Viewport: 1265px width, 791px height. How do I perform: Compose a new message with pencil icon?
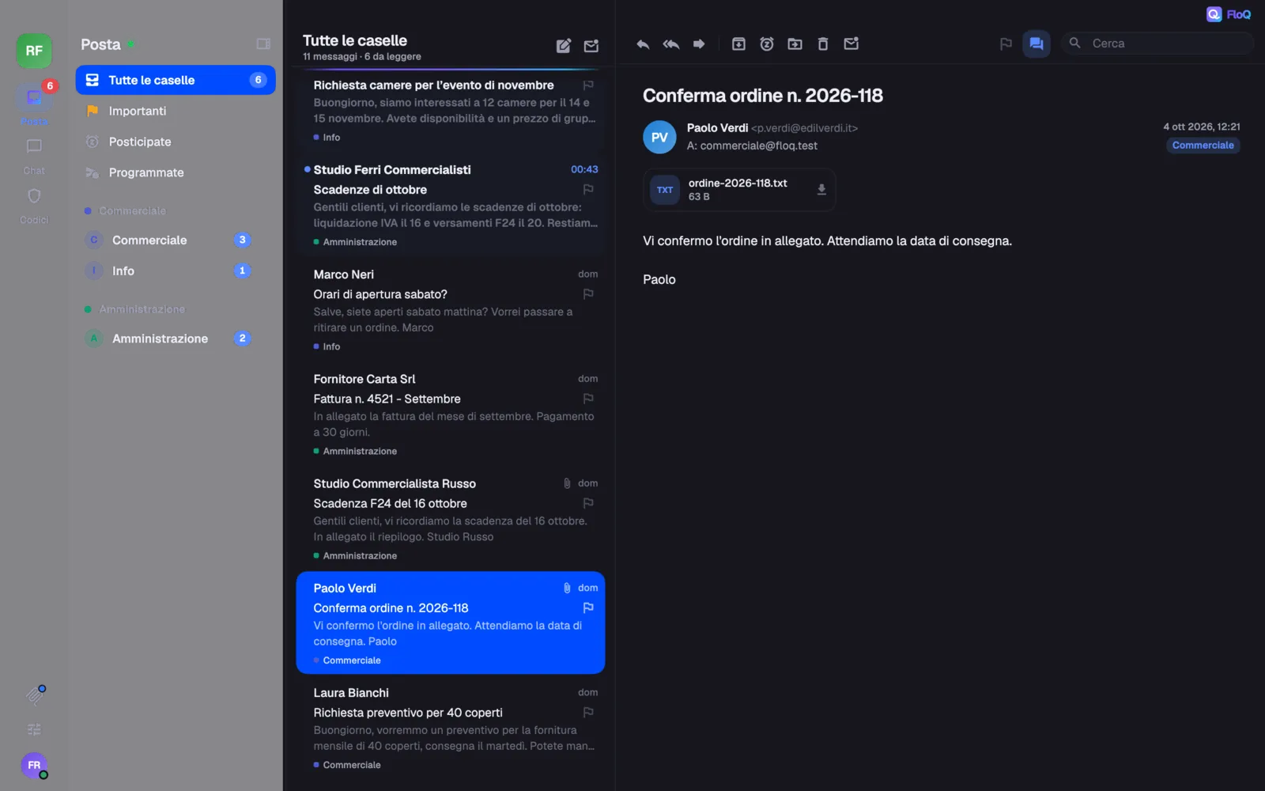tap(564, 46)
